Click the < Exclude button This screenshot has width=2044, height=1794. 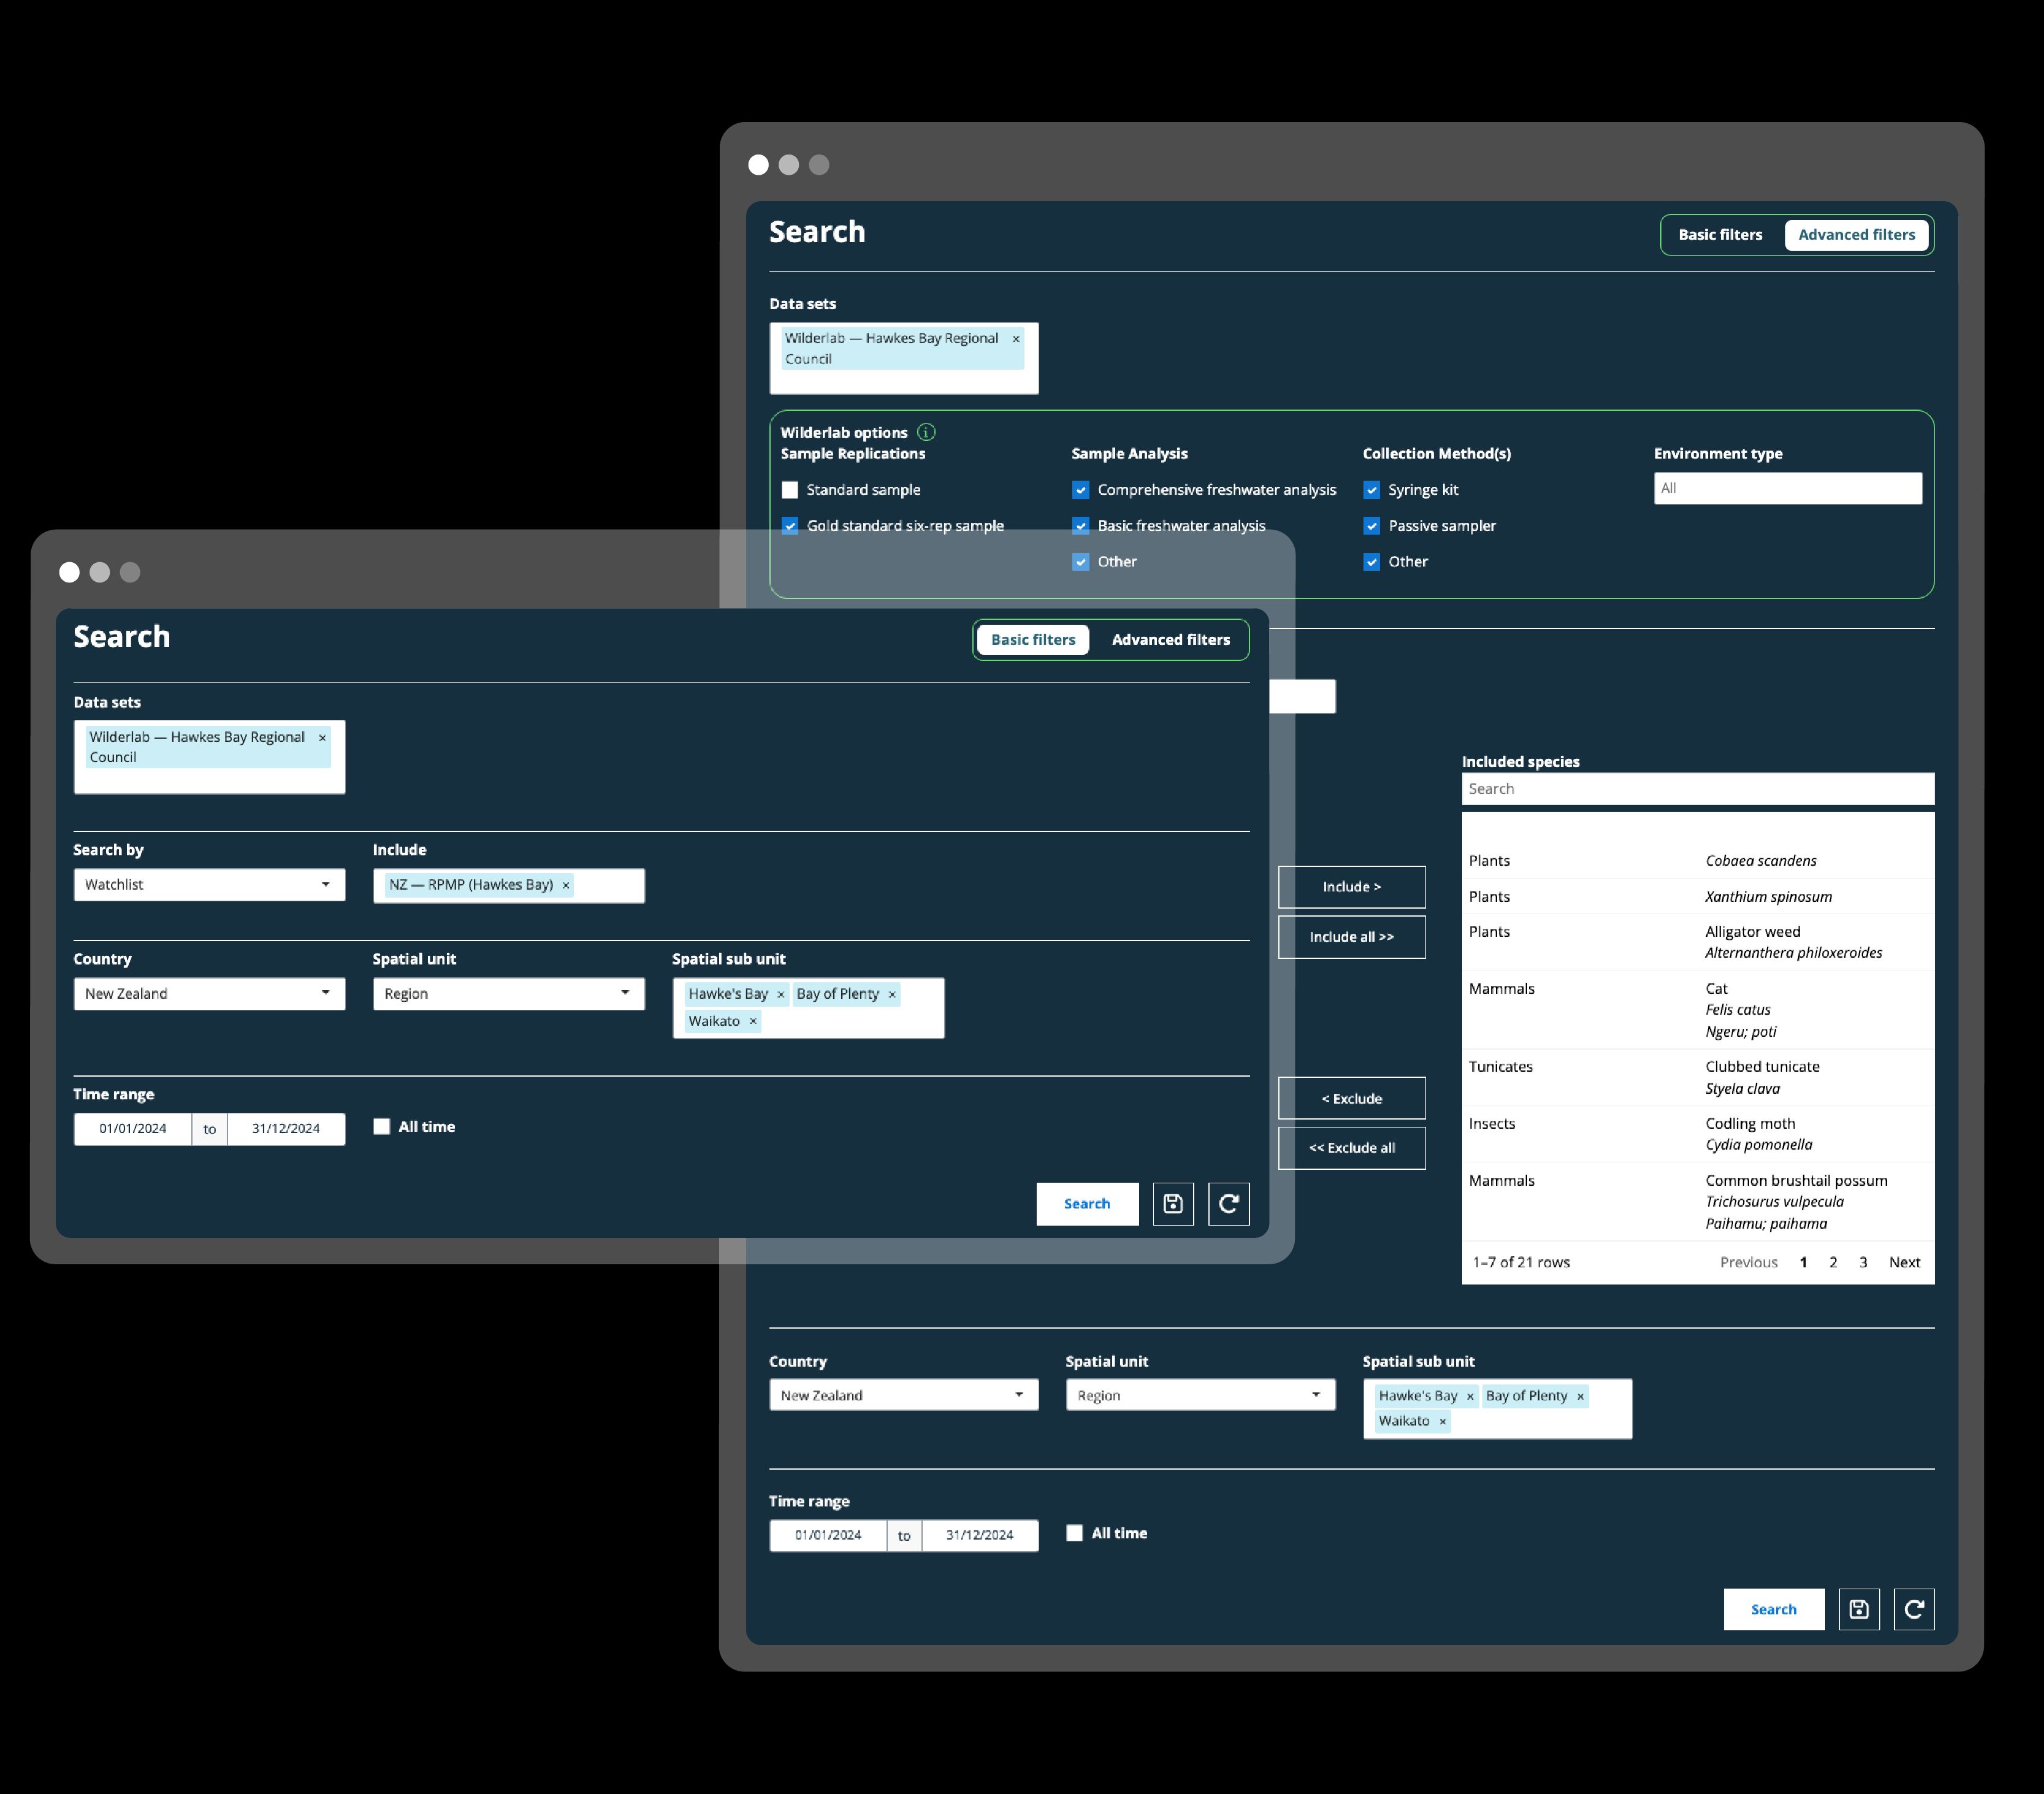1352,1098
